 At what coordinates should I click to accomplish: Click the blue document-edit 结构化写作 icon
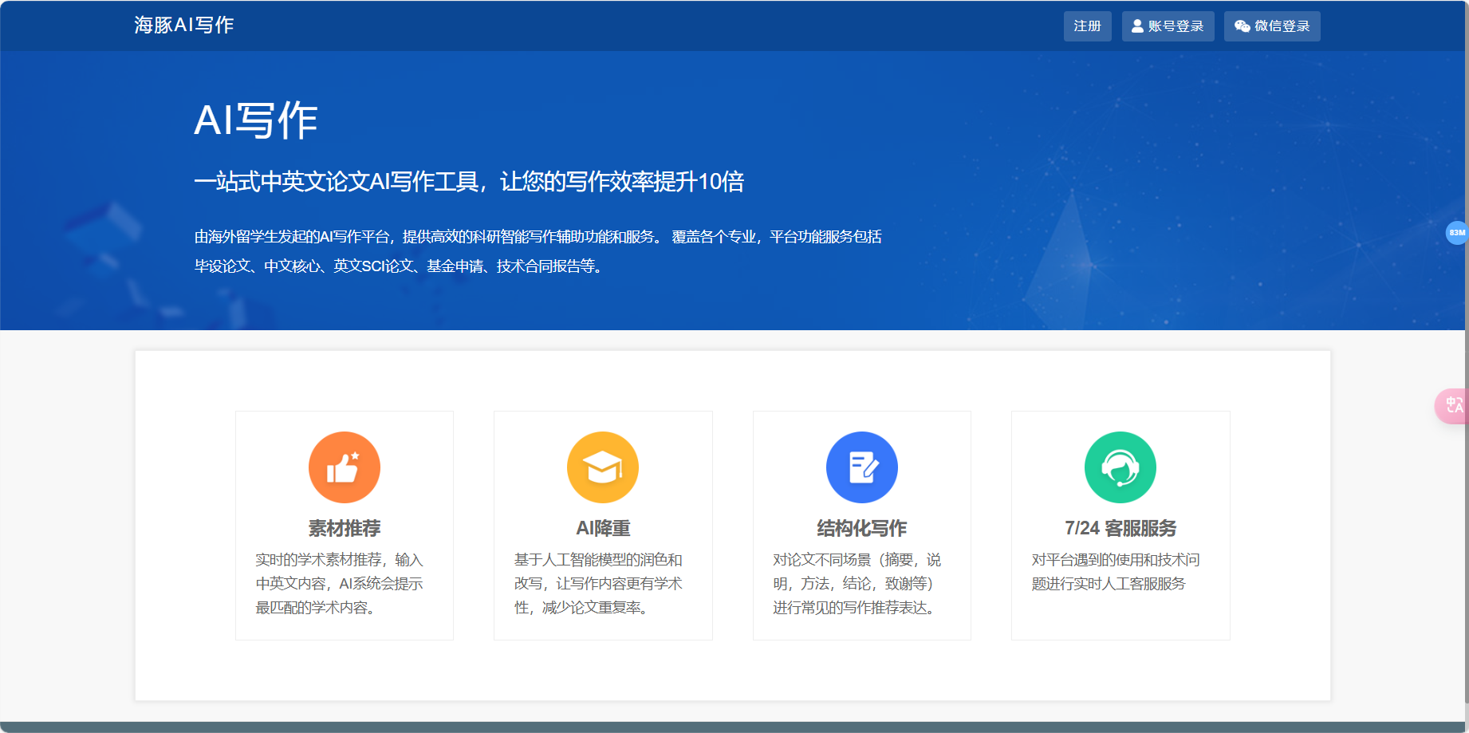pos(861,467)
